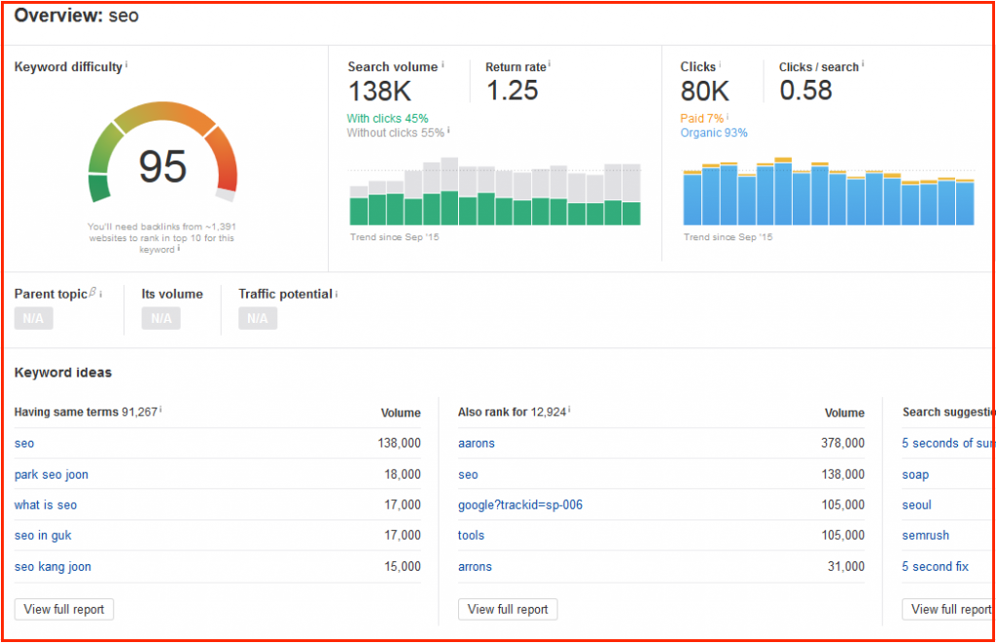The width and height of the screenshot is (996, 643).
Task: Click 15,000 volume for seo kang joon
Action: point(403,566)
